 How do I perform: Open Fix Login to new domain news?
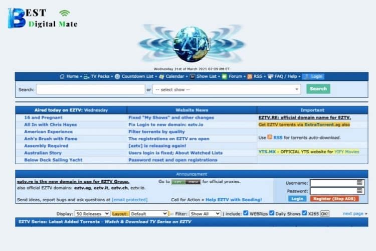(x=166, y=124)
